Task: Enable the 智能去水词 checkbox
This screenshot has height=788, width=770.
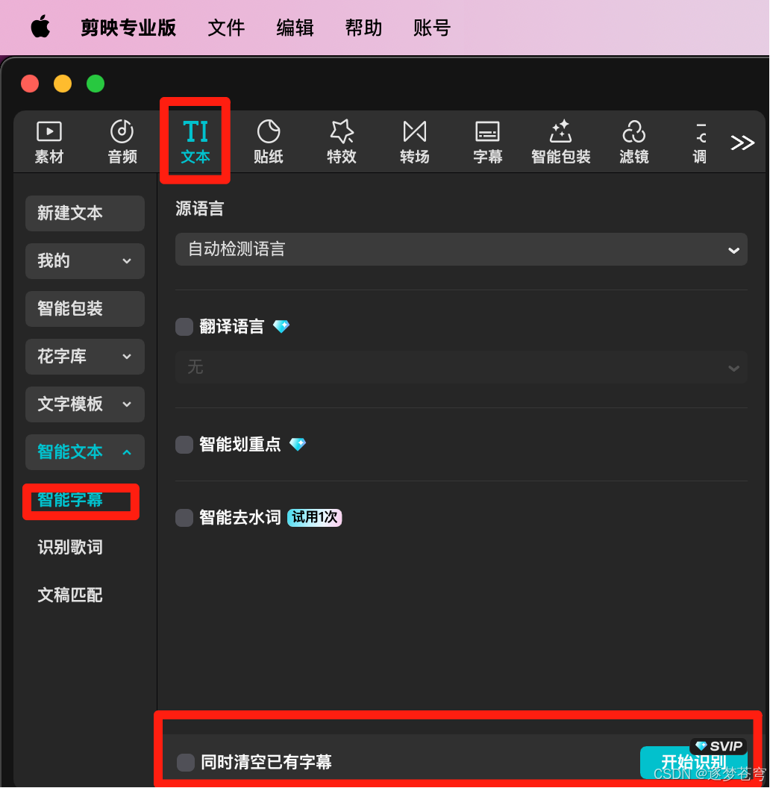Action: (x=184, y=518)
